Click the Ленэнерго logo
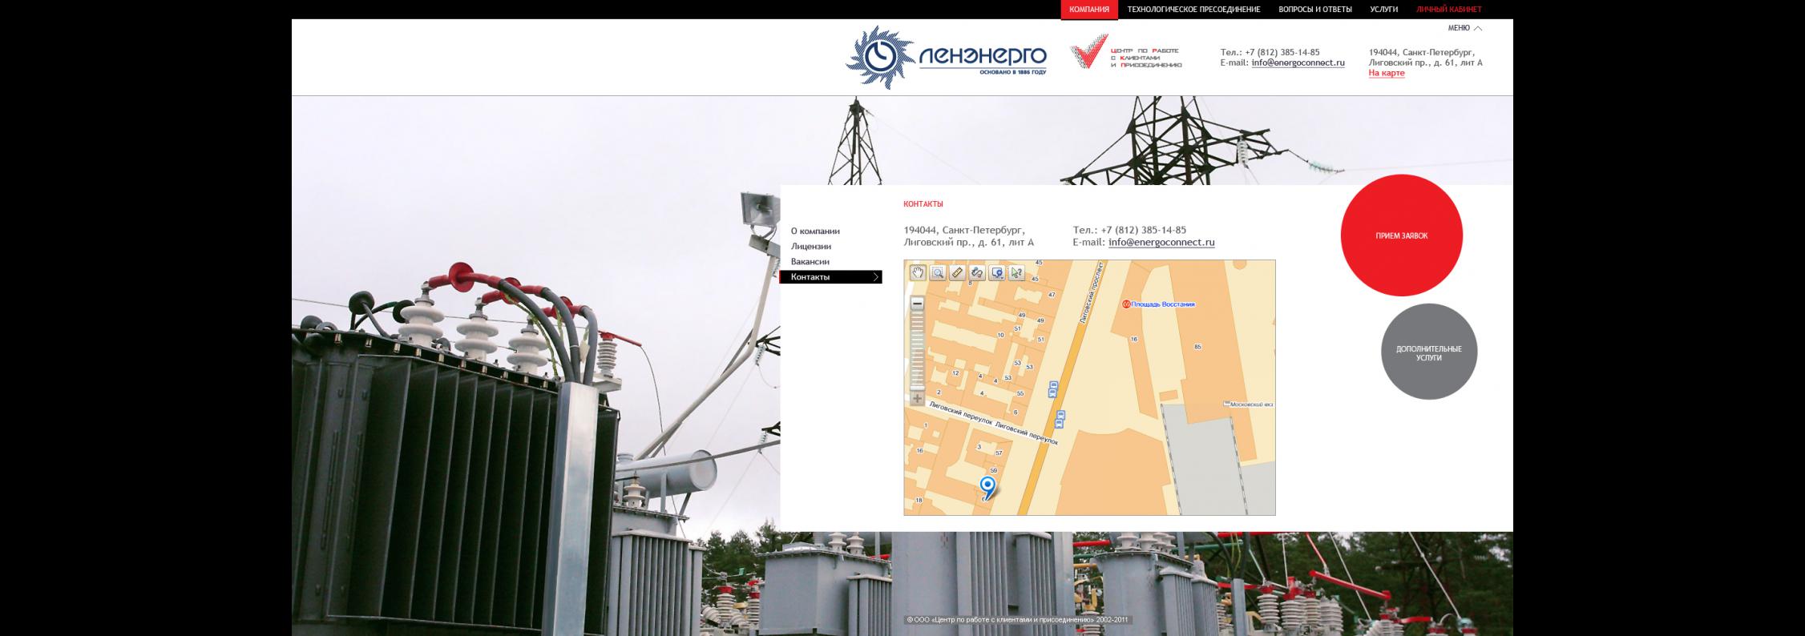This screenshot has height=636, width=1805. point(947,57)
